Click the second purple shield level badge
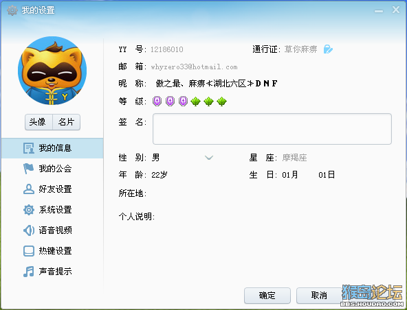The image size is (407, 310). pos(170,101)
